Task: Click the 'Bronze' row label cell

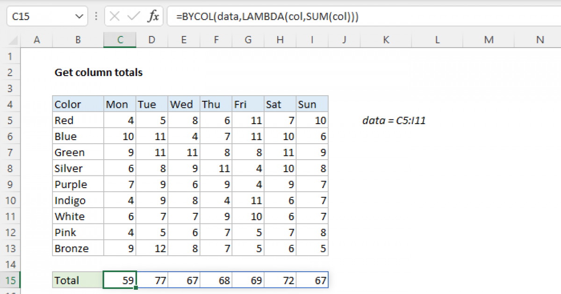Action: click(x=78, y=248)
